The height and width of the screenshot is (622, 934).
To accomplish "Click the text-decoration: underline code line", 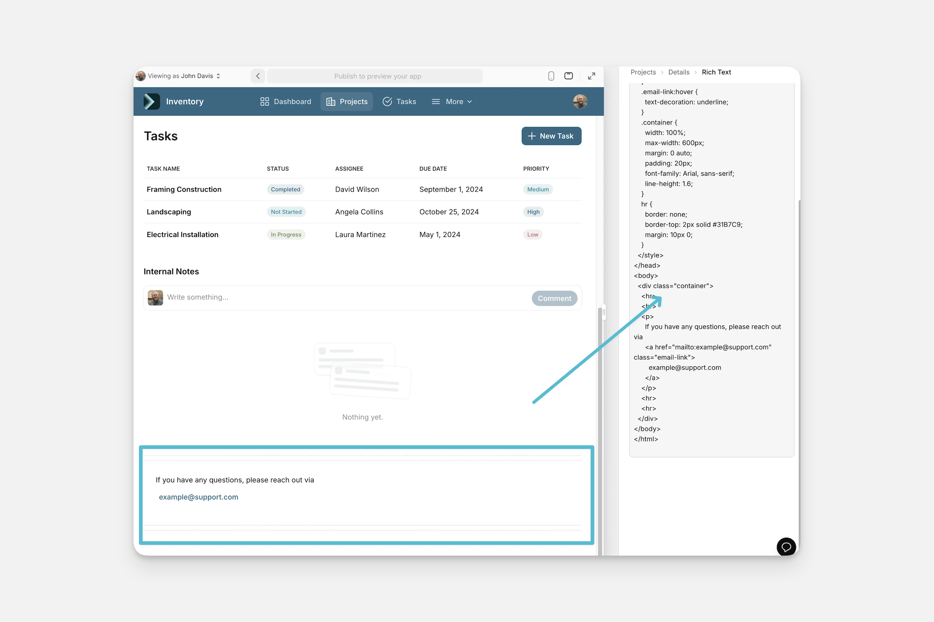I will [686, 102].
